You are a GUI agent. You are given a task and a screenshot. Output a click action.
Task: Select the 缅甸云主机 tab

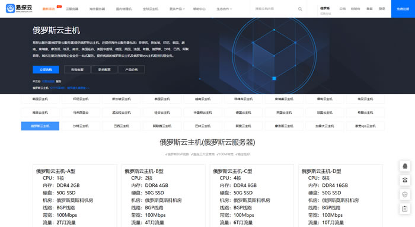coord(325,99)
